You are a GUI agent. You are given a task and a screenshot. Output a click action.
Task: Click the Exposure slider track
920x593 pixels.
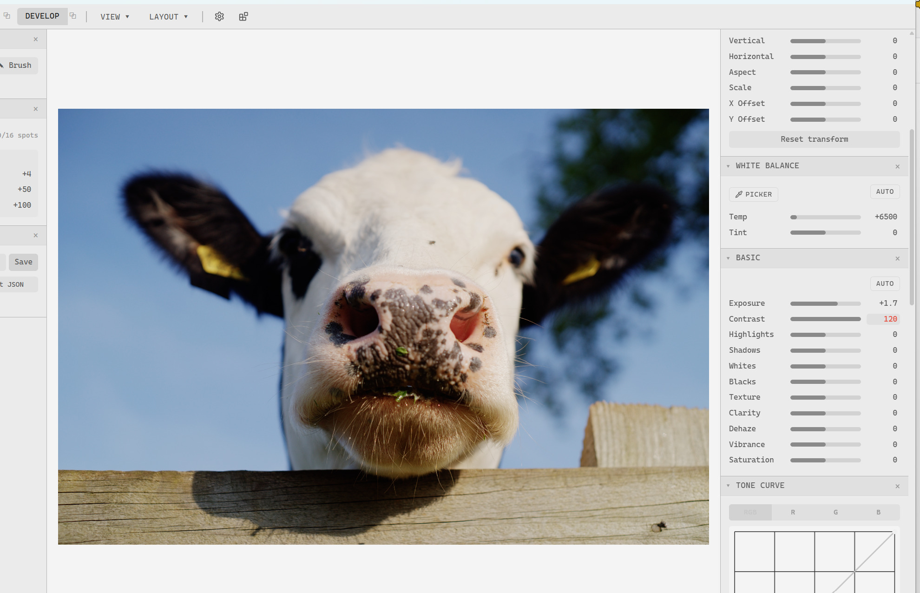tap(825, 303)
